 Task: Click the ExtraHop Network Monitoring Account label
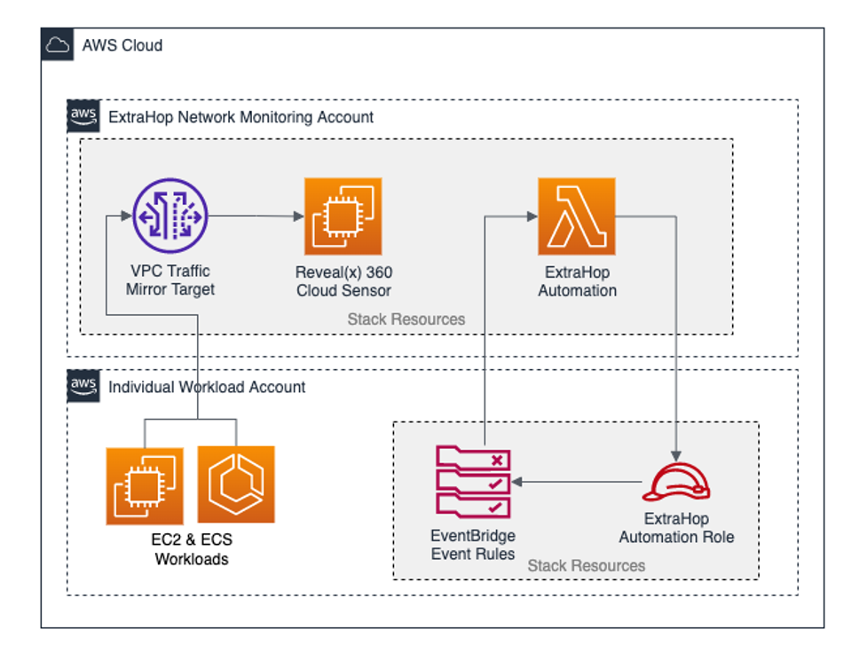[x=240, y=116]
